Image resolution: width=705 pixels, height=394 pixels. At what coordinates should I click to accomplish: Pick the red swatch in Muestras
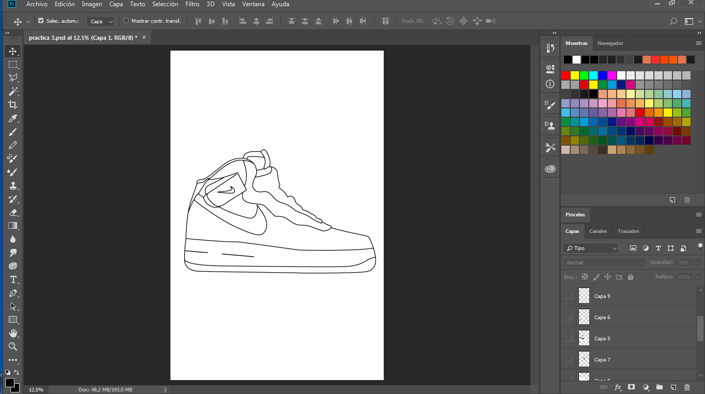(x=566, y=75)
